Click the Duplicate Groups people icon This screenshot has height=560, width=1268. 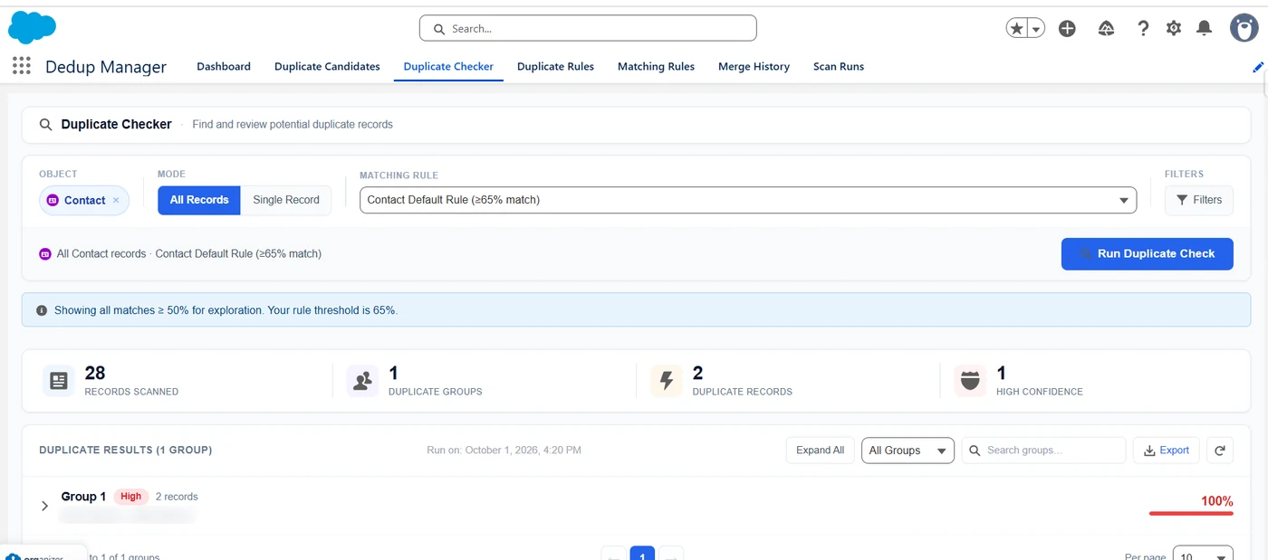362,381
